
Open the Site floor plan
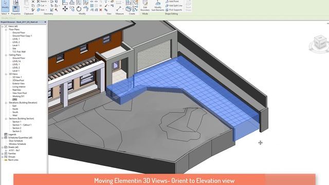click(x=14, y=48)
